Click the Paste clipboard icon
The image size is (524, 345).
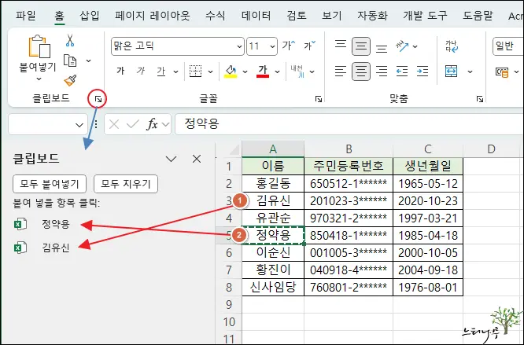point(39,46)
